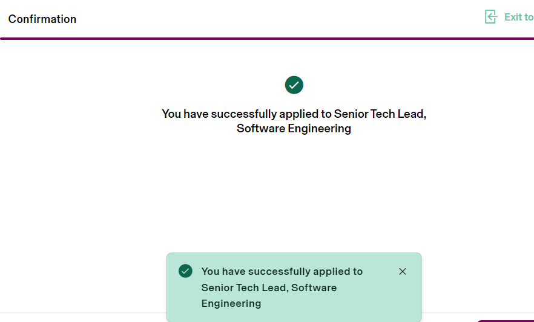Click the Confirmation page title
Screen dimensions: 534x322
42,19
